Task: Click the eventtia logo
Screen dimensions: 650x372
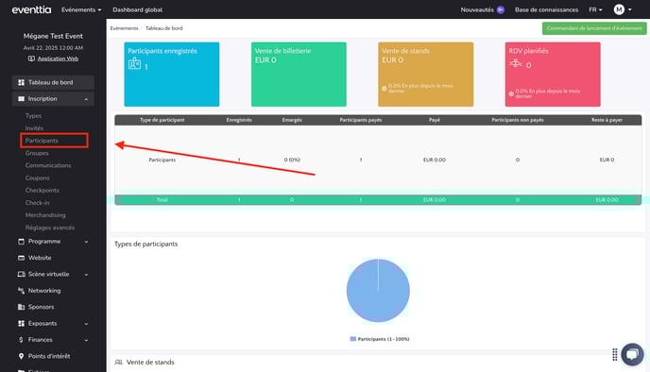Action: pos(31,9)
